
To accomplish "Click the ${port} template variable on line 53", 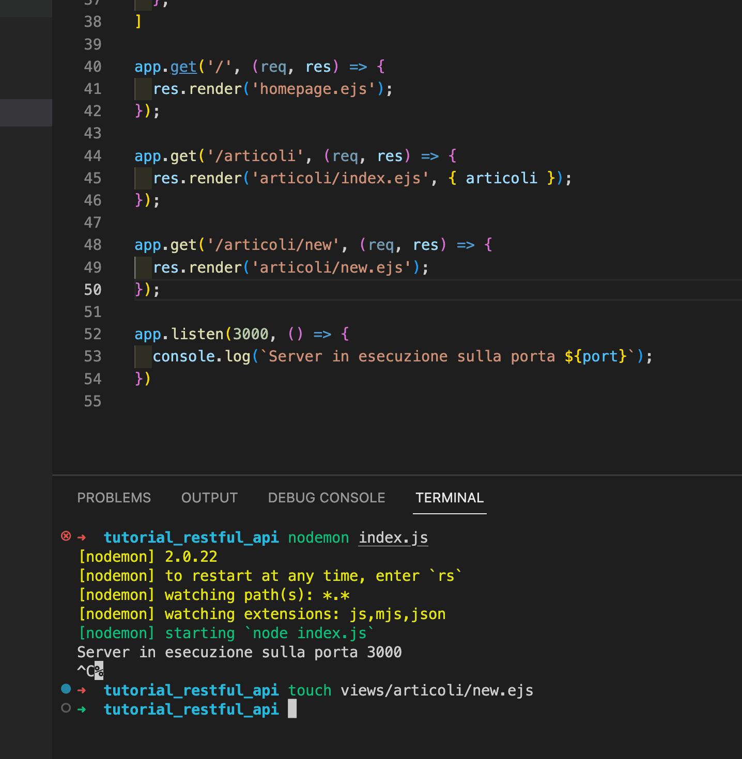I will point(595,356).
